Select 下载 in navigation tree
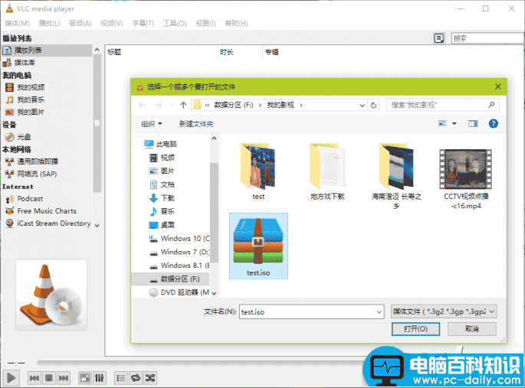Screen dimensions: 525x388 pyautogui.click(x=162, y=198)
